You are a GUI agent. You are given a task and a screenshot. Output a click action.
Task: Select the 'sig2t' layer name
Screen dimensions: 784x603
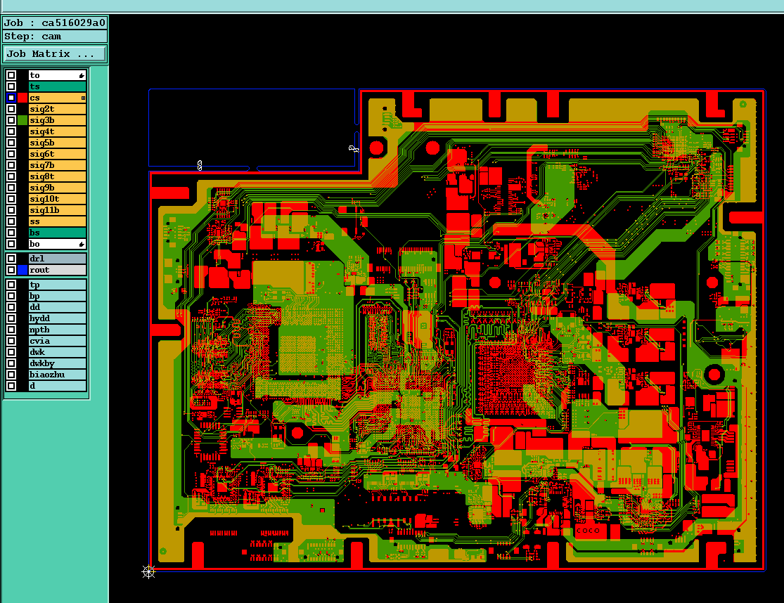pyautogui.click(x=58, y=109)
